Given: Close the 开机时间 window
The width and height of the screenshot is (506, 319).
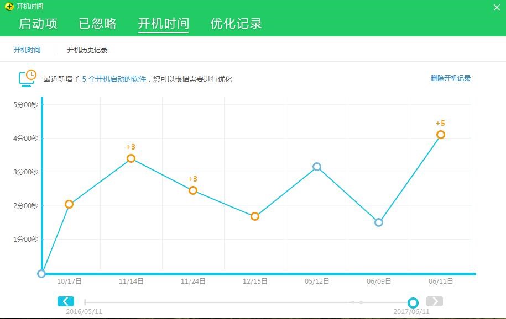Looking at the screenshot, I should (x=496, y=7).
